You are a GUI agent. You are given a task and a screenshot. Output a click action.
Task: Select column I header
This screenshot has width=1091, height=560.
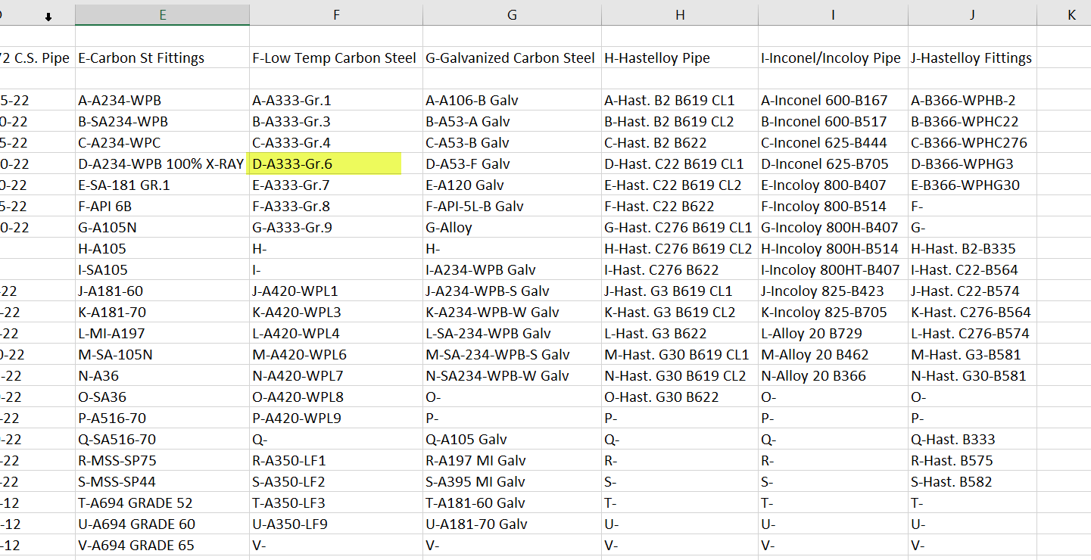(x=832, y=14)
